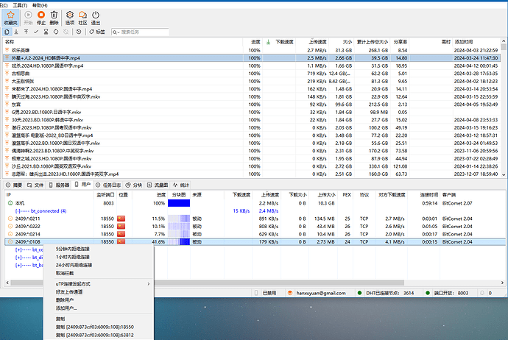Click piece map of peer 2409:*:0214
508x340 pixels.
click(x=179, y=234)
